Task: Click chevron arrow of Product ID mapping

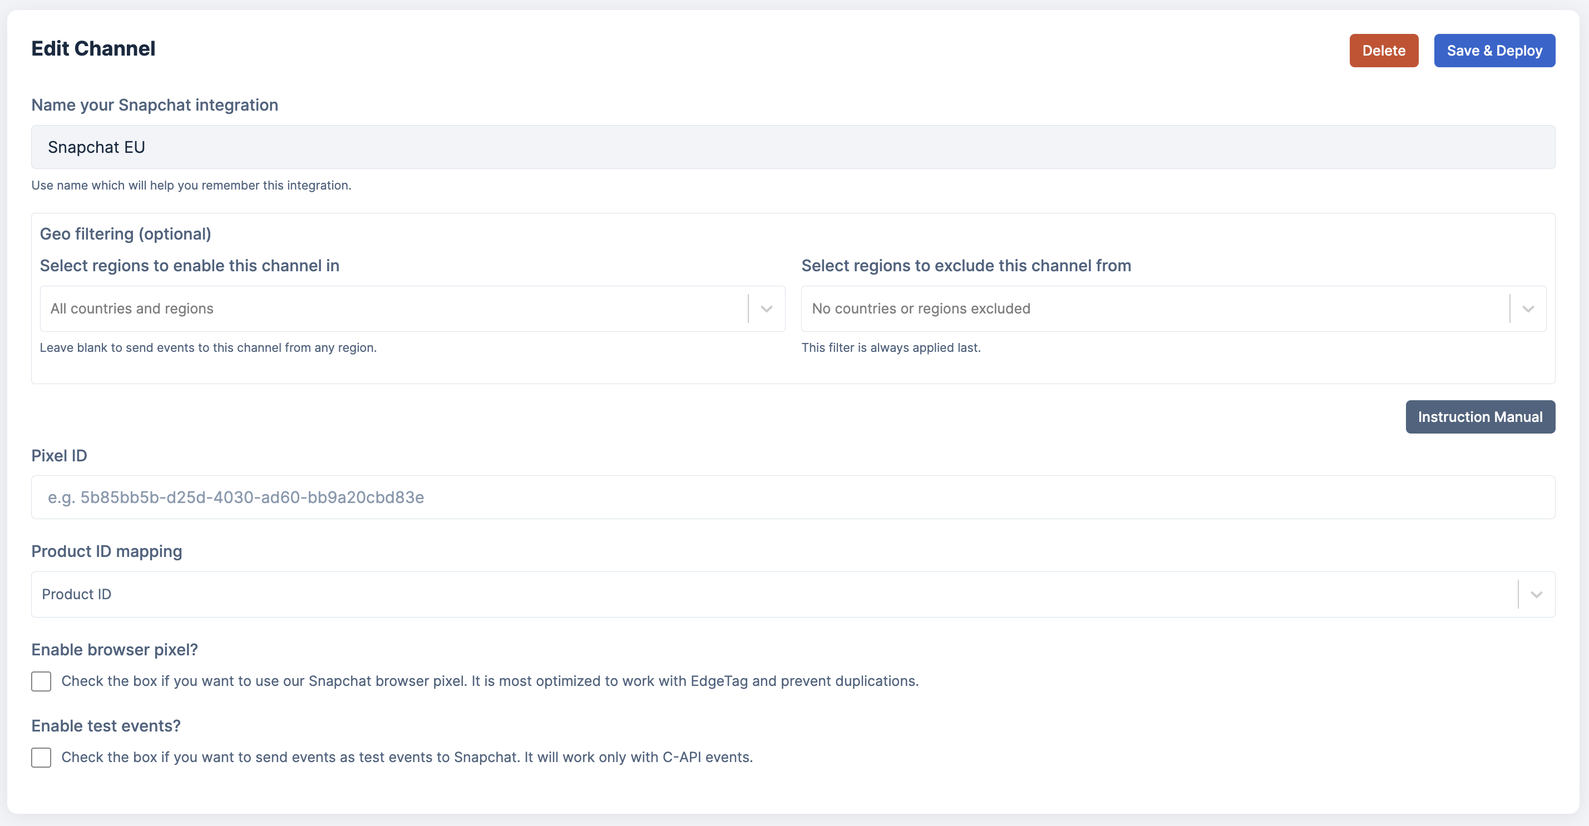Action: click(1536, 595)
